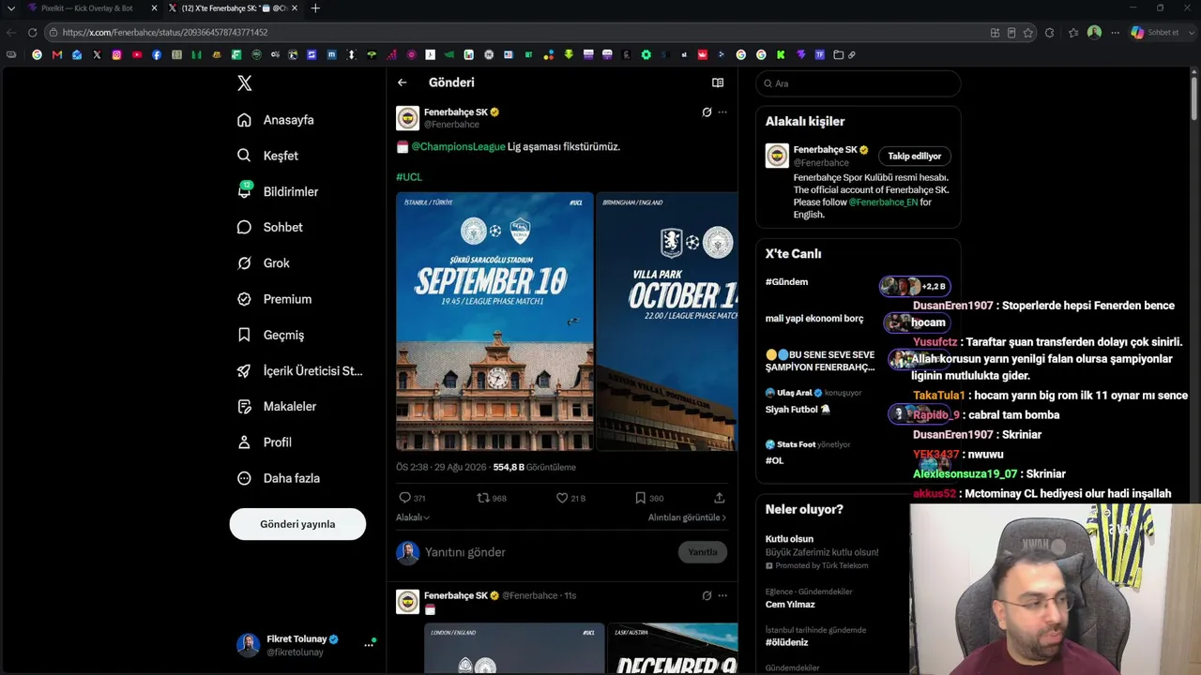Add this page to favorites with the star
Screen dimensions: 1201x675
coord(1028,32)
